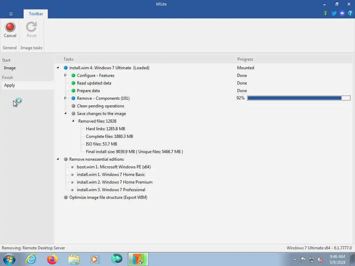Click the red Cancel button icon
355x266 pixels.
click(x=10, y=27)
